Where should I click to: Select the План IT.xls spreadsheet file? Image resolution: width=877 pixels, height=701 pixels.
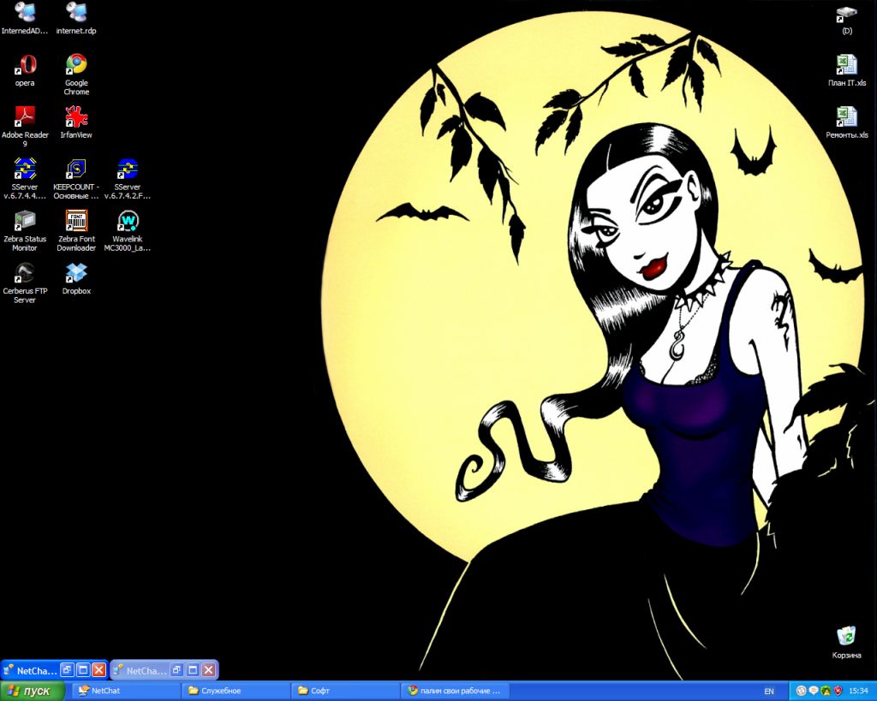click(847, 70)
